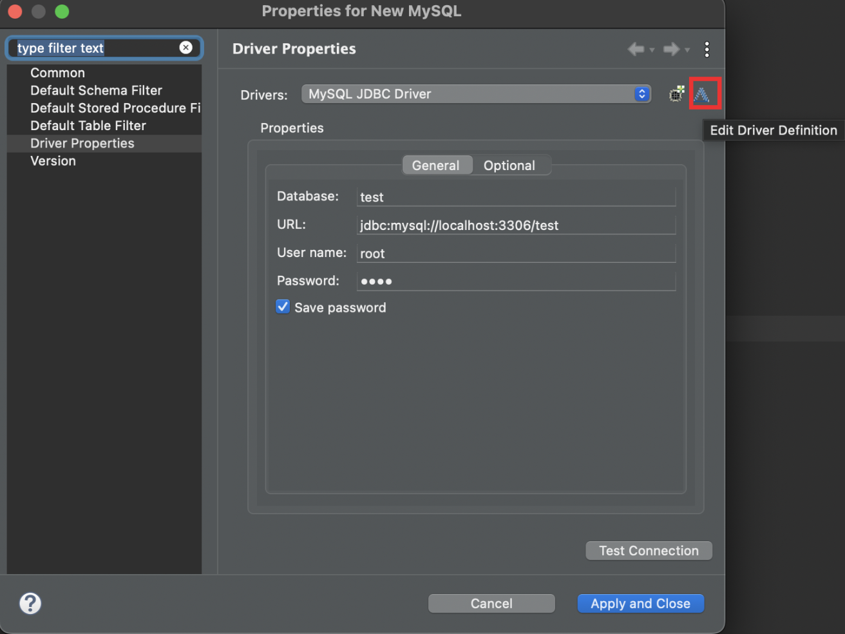The width and height of the screenshot is (845, 634).
Task: Open the MySQL JDBC Driver dropdown
Action: point(476,94)
